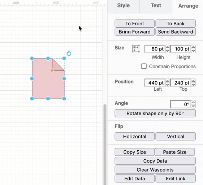203x185 pixels.
Task: Decrease Left position with the down stepper
Action: tap(168, 85)
